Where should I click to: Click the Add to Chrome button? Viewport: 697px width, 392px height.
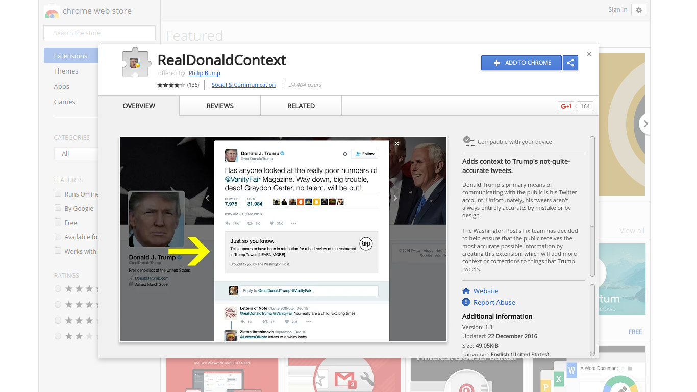click(521, 63)
